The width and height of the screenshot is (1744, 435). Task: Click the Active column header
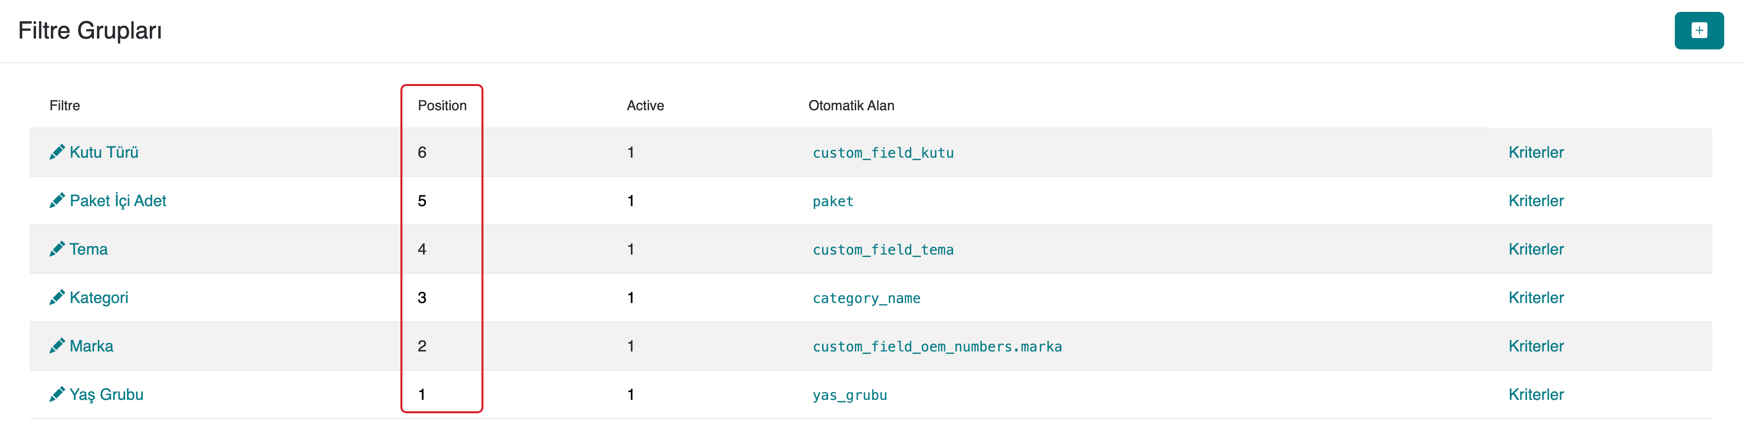645,105
